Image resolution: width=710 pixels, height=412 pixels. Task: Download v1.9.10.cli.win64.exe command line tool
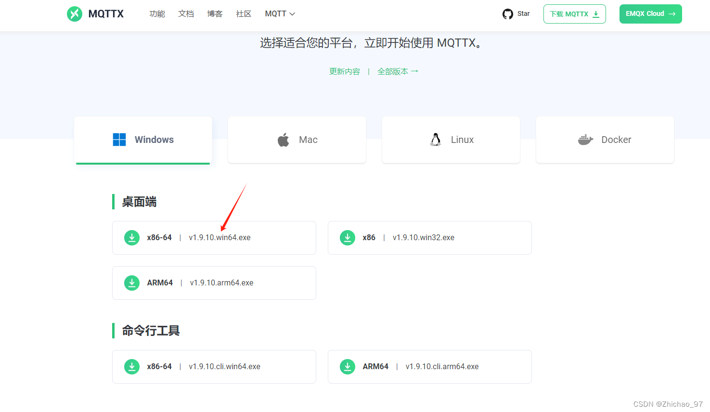214,367
